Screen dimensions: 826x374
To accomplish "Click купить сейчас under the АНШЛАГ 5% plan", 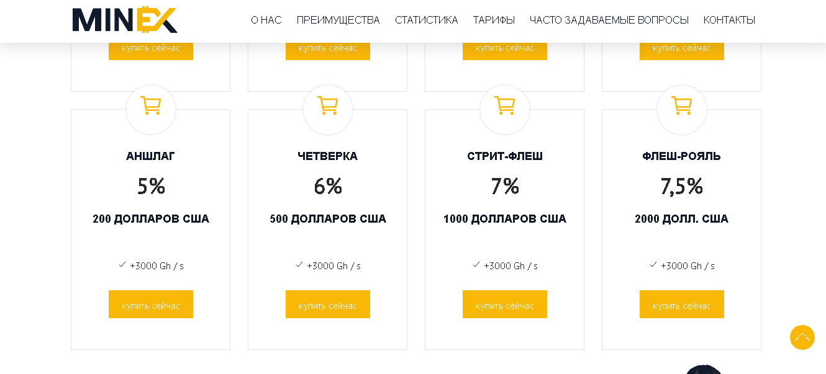I will coord(151,304).
